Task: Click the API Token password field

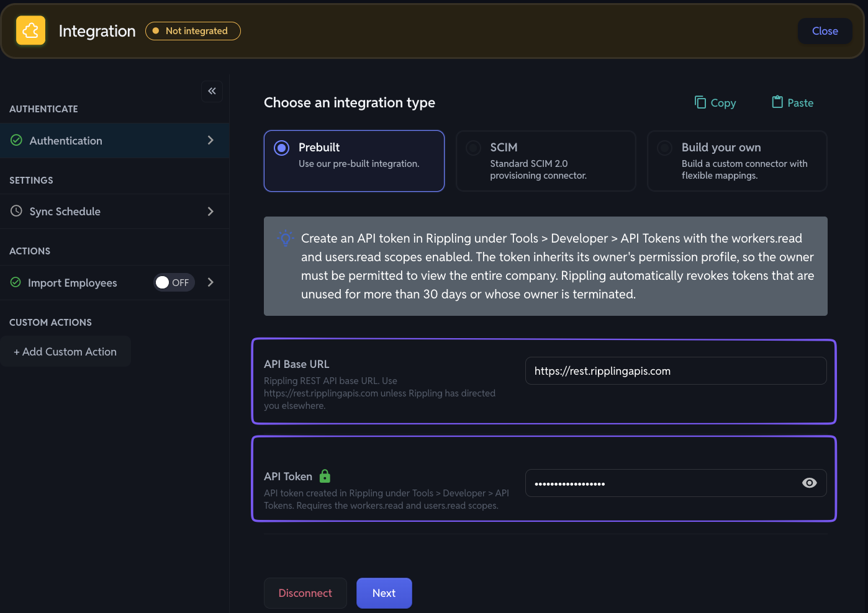Action: [x=676, y=483]
